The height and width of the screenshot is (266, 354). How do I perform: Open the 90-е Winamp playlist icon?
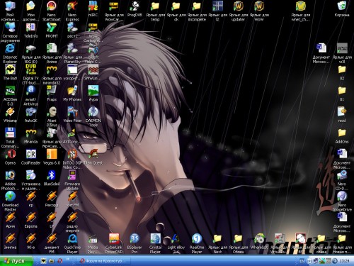click(x=30, y=239)
